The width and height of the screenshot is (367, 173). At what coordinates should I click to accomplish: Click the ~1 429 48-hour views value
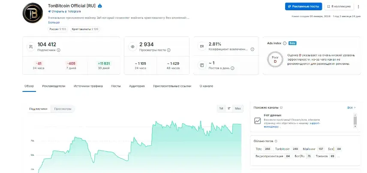(x=173, y=64)
